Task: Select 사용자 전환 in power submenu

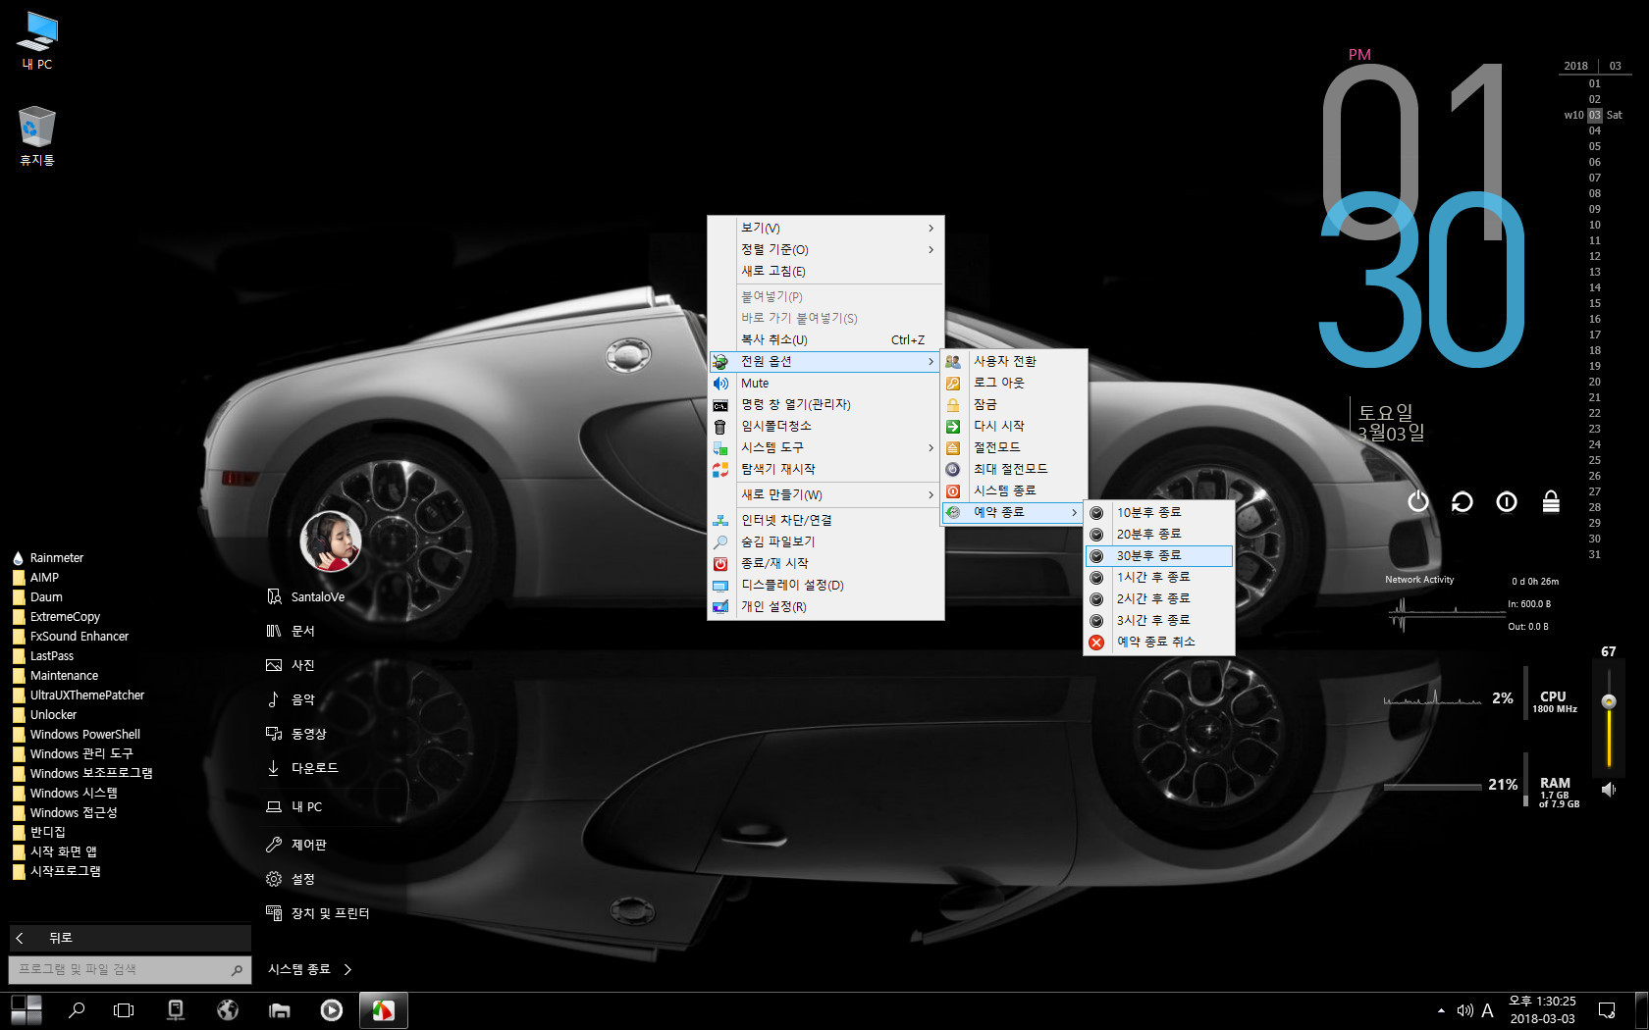Action: coord(1014,361)
